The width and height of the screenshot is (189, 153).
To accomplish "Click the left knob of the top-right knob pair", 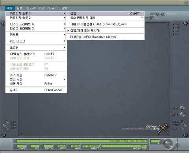I will [x=157, y=14].
